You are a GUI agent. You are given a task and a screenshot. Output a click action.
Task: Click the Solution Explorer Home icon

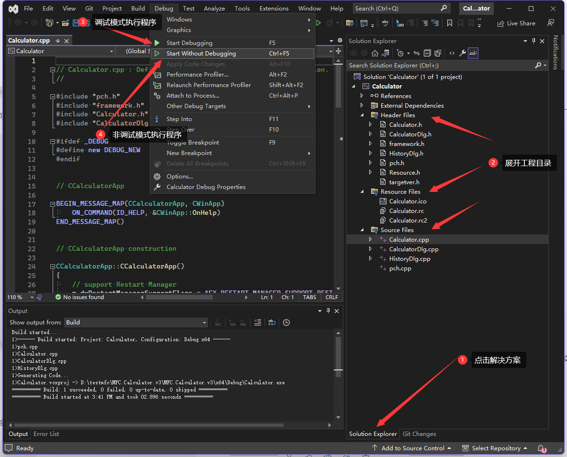click(375, 53)
